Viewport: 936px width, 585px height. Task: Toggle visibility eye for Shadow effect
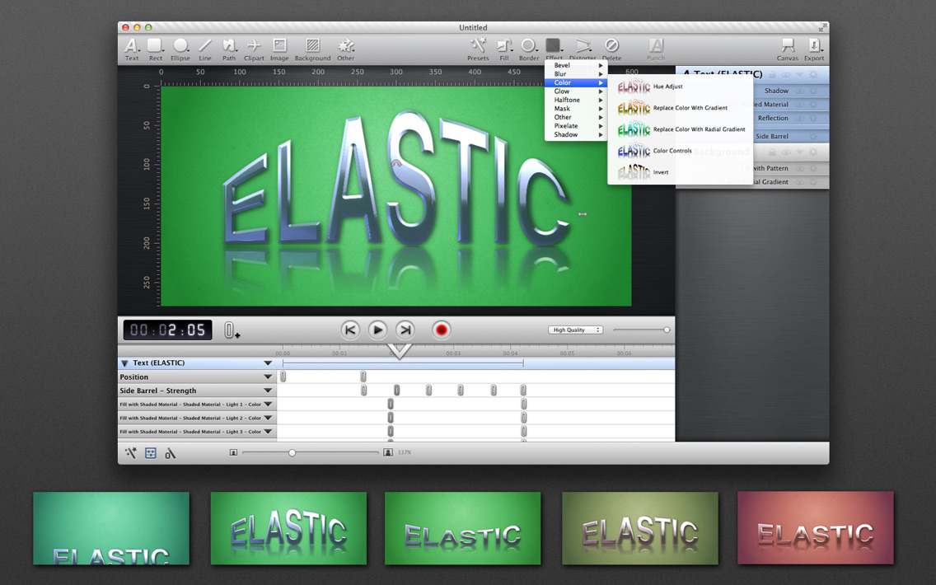pyautogui.click(x=799, y=91)
